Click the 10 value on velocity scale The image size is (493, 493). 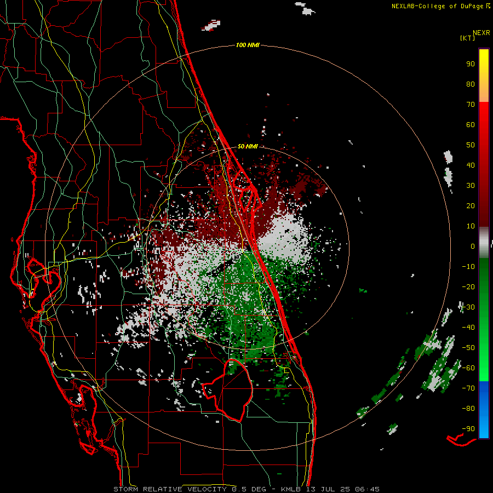click(471, 226)
